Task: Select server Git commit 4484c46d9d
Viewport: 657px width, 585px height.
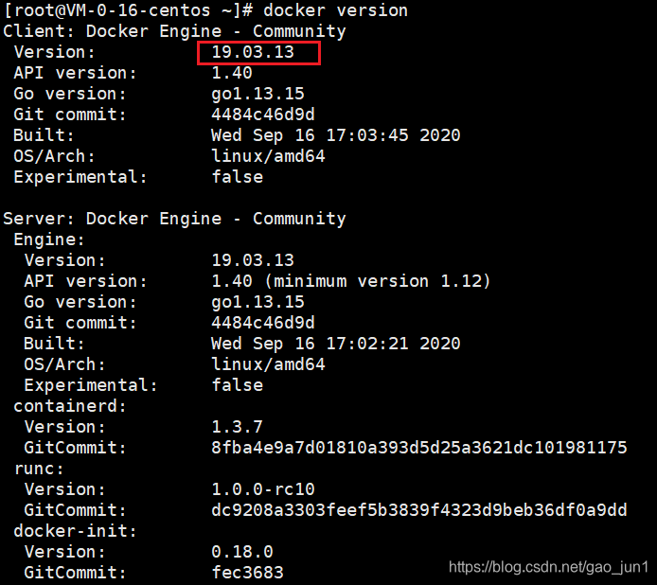Action: click(263, 323)
